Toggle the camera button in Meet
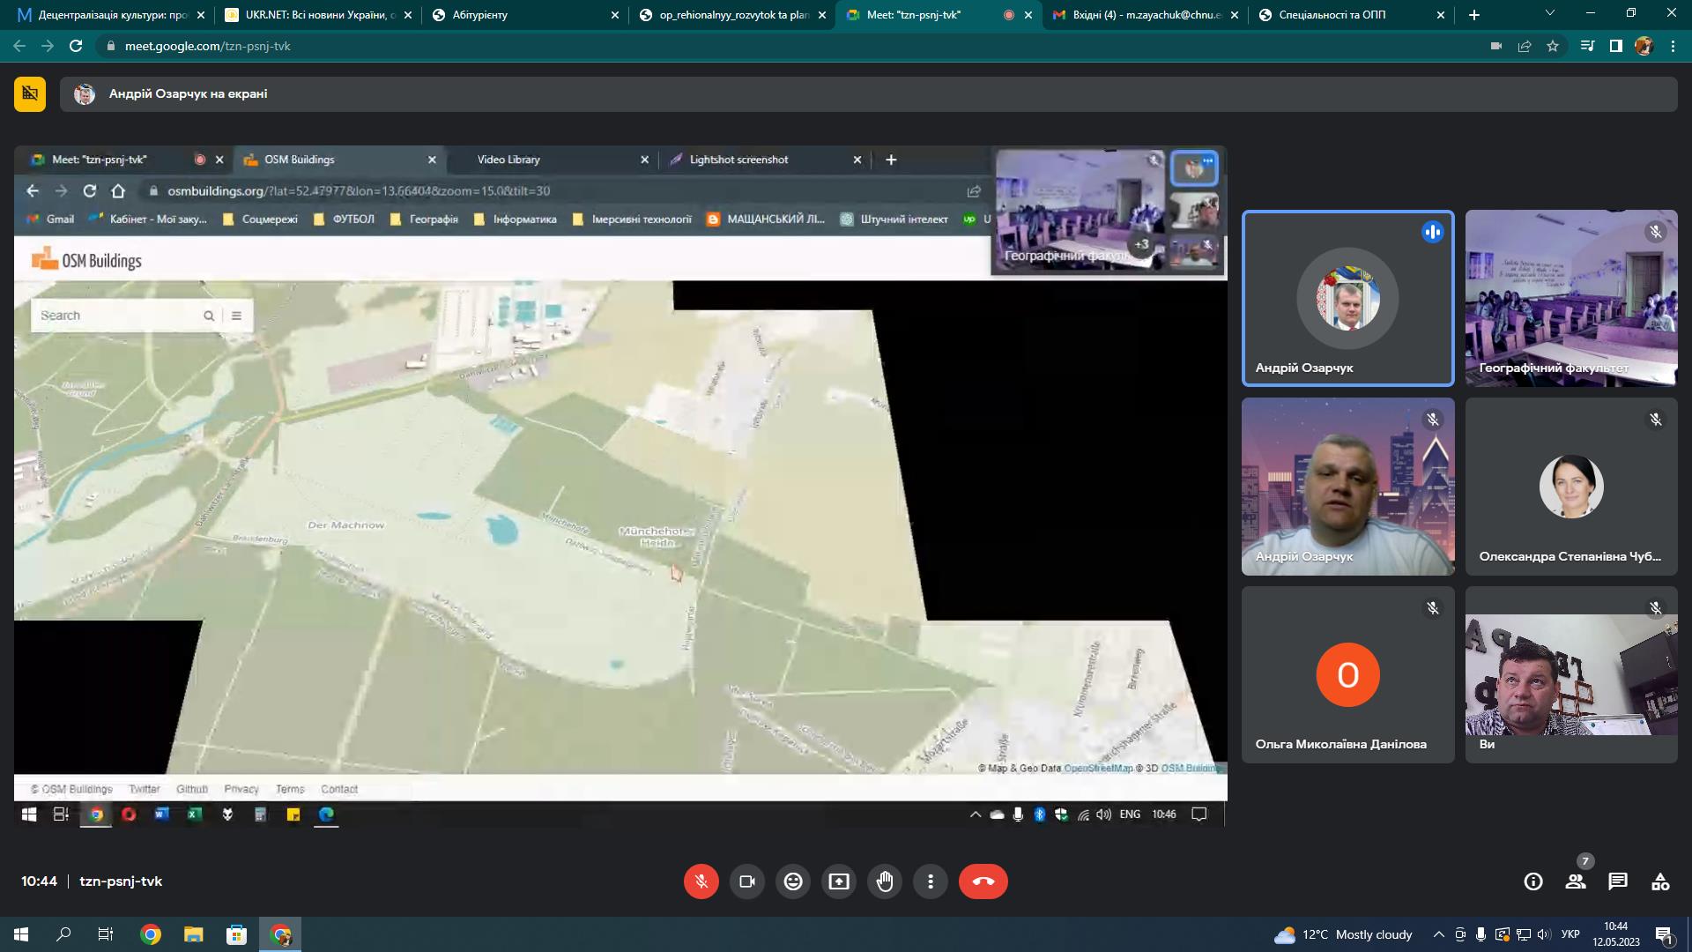 [x=747, y=881]
